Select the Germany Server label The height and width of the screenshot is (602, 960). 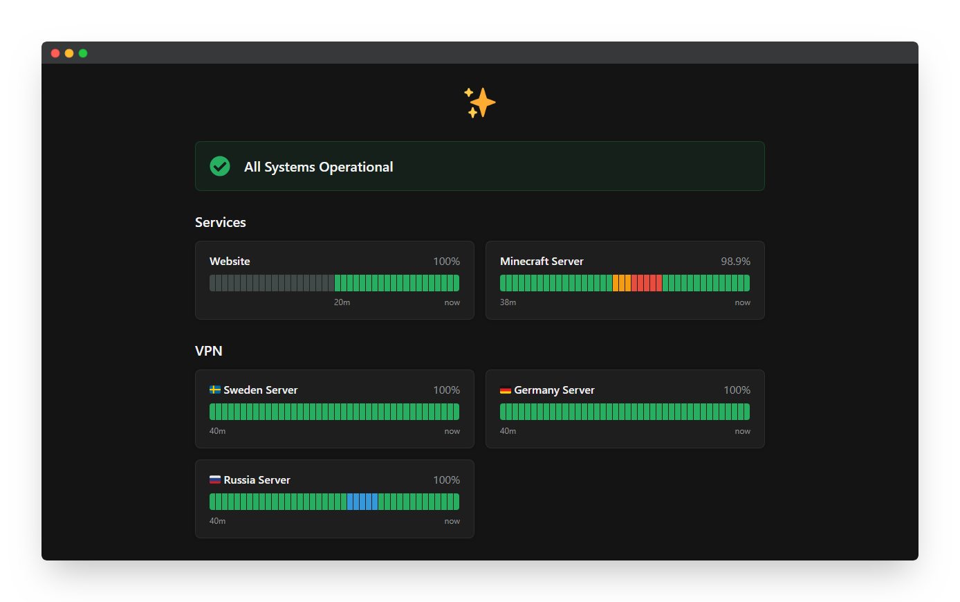(554, 390)
